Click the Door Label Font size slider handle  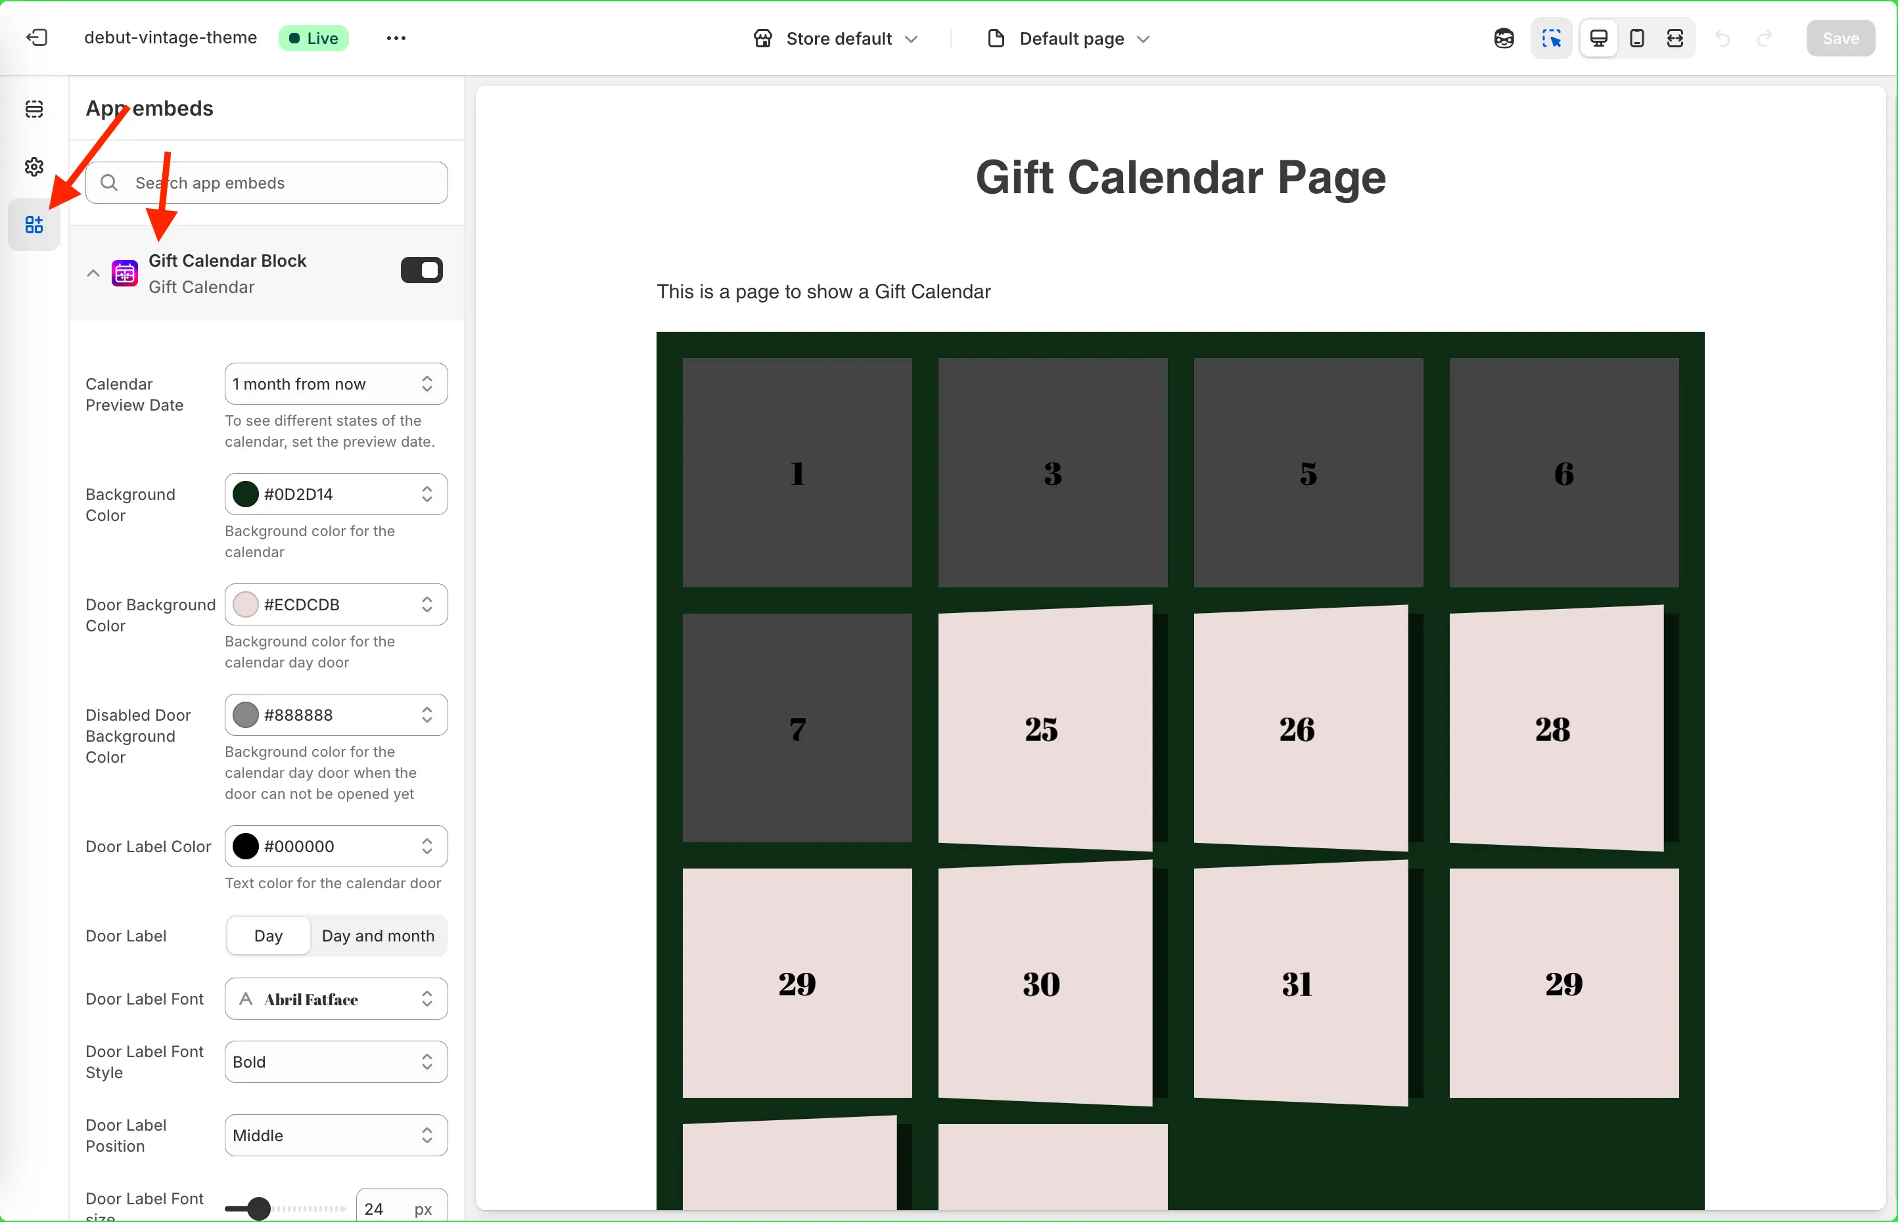(x=258, y=1208)
